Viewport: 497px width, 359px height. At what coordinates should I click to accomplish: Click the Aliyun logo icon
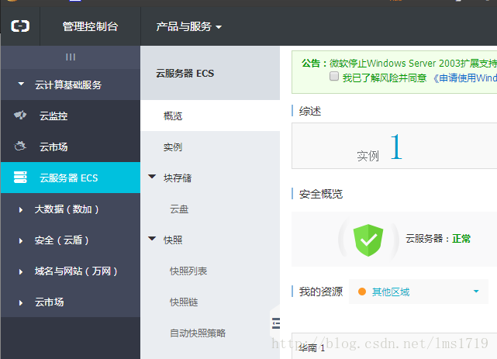coord(19,26)
